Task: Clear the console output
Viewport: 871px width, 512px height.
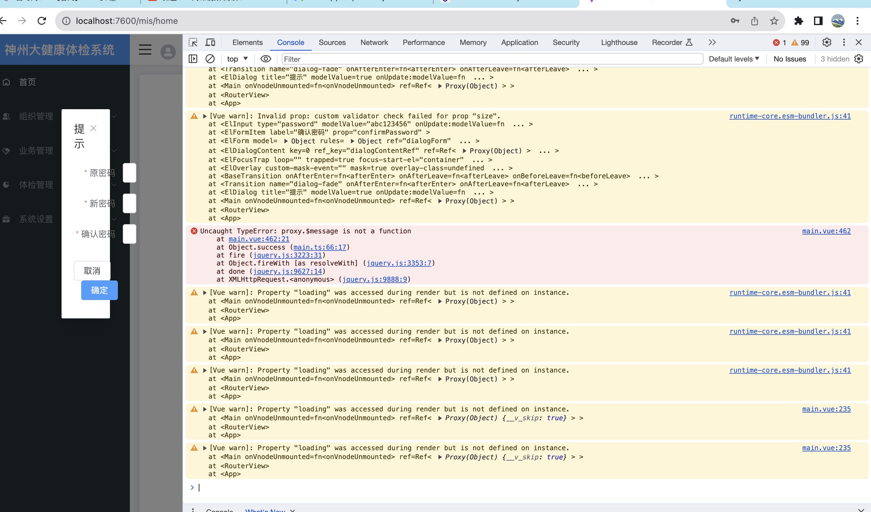Action: pos(210,59)
